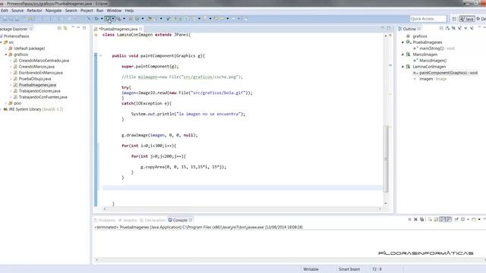Open Package Explorer view menu
486x273 pixels.
pyautogui.click(x=73, y=28)
